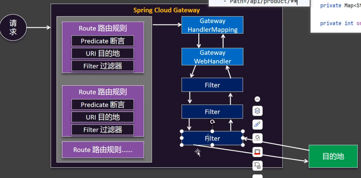Open the layer order stack icon
Image resolution: width=361 pixels, height=178 pixels.
257,111
